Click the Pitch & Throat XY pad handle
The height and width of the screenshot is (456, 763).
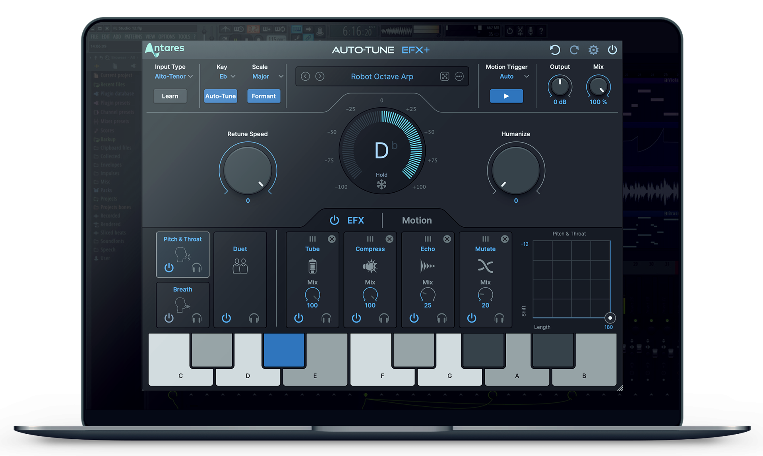tap(610, 318)
